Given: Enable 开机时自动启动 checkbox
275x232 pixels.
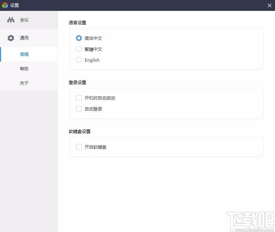Looking at the screenshot, I should tap(79, 98).
